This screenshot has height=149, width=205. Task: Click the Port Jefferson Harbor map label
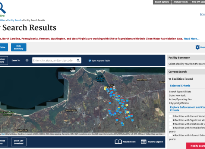click(100, 78)
